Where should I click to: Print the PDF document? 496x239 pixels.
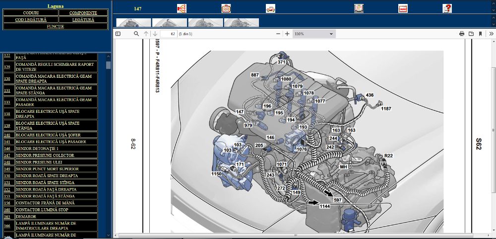462,34
